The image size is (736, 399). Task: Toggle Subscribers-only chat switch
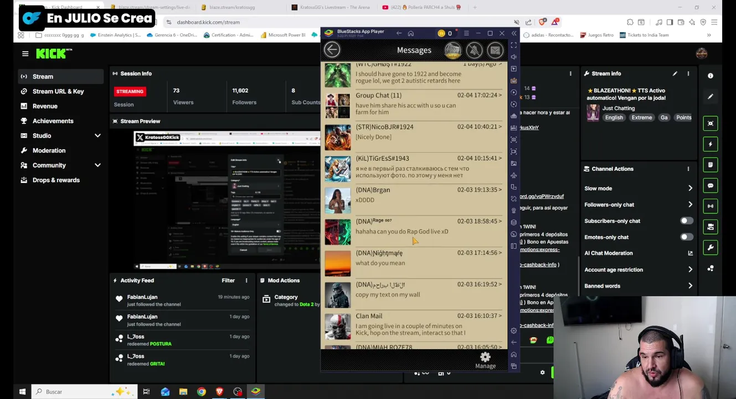click(686, 221)
